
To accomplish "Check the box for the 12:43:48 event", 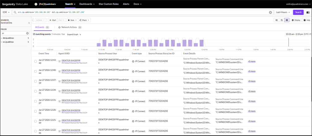I will (36, 61).
